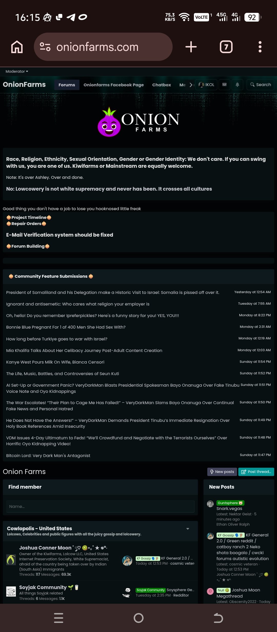Open the Search button in navbar
Viewport: 277px width, 632px height.
(260, 85)
